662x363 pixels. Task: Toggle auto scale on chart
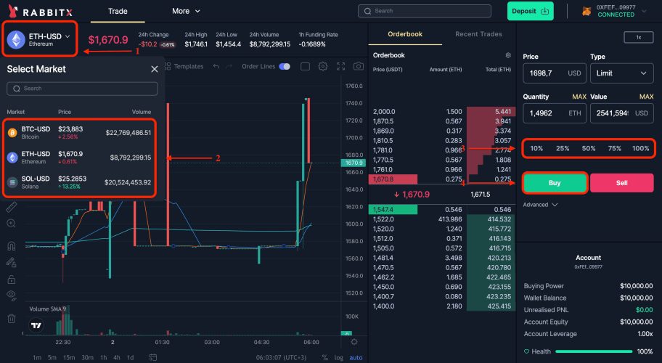(356, 357)
